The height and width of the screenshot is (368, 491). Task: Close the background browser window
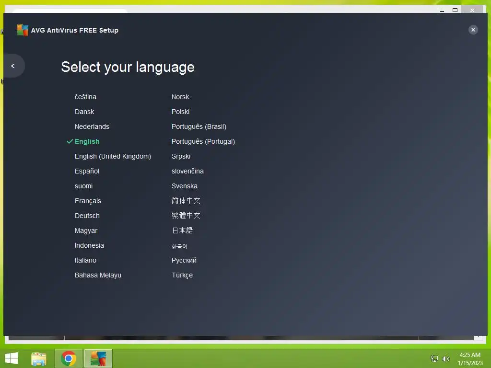click(472, 10)
